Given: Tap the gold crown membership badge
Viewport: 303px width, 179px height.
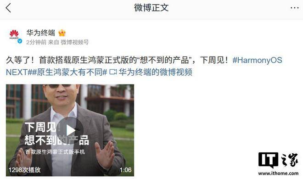Looking at the screenshot, I should 62,33.
